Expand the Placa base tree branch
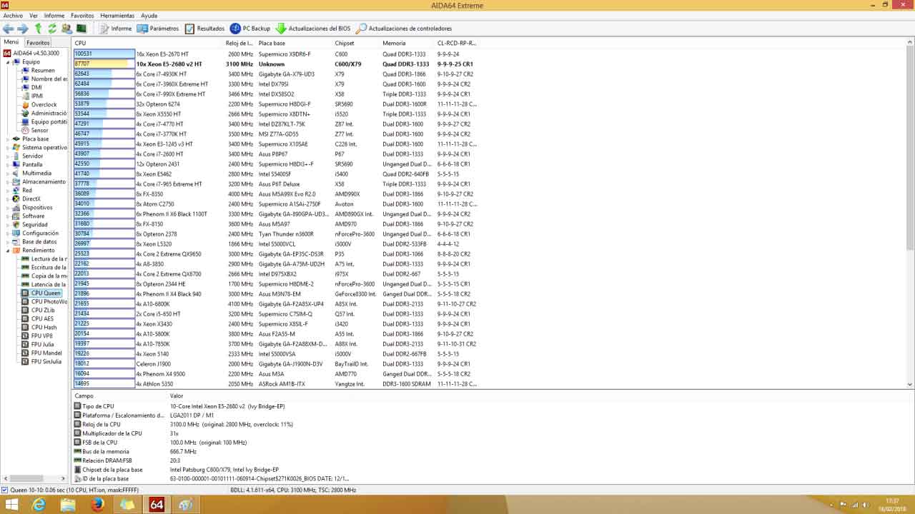The image size is (915, 514). pos(9,139)
